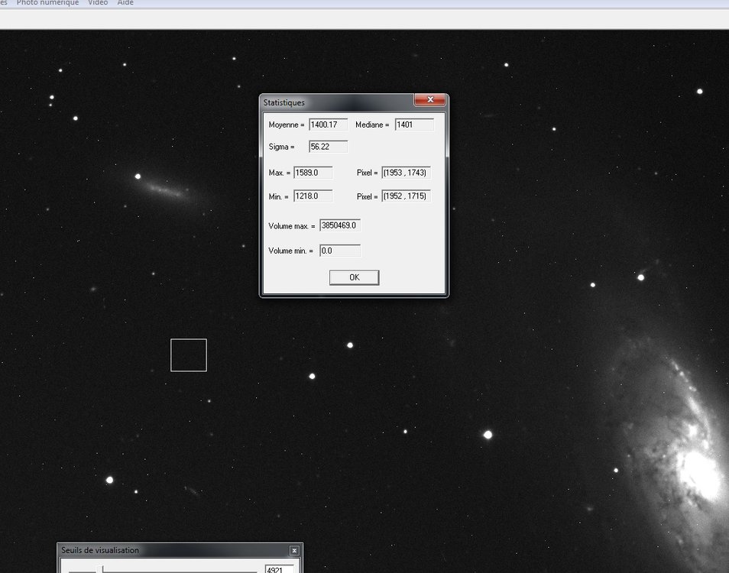The height and width of the screenshot is (573, 729).
Task: Close the Statistiques dialog window
Action: pyautogui.click(x=430, y=100)
